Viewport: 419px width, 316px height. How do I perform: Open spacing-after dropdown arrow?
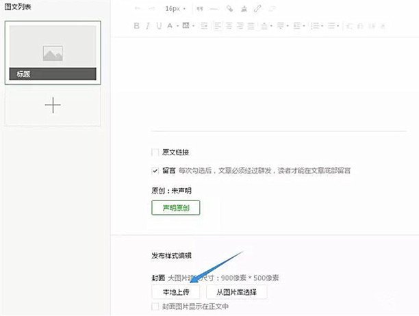[x=288, y=26]
